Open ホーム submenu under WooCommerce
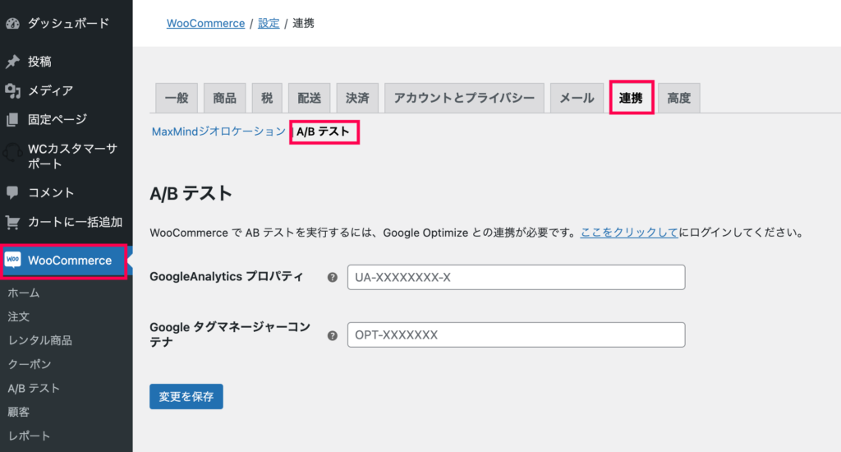The height and width of the screenshot is (452, 841). (24, 293)
